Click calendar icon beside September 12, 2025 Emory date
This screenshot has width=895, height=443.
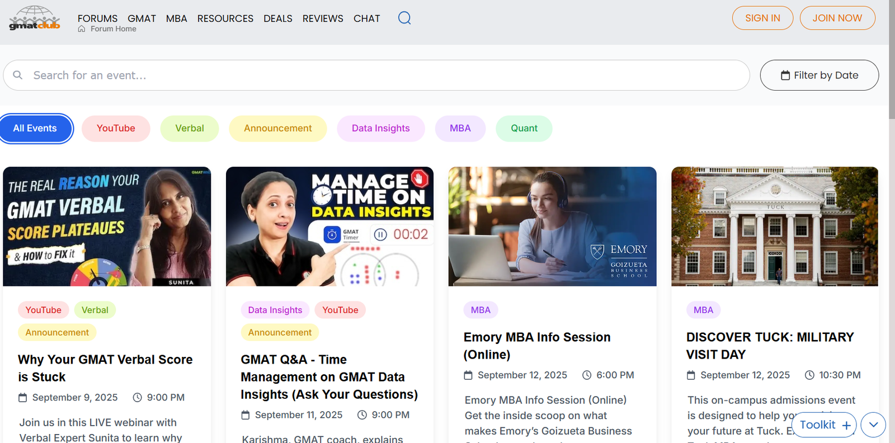468,375
